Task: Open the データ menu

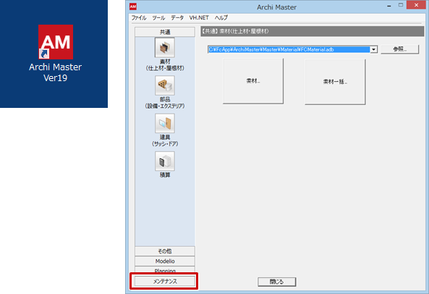Action: [x=177, y=18]
